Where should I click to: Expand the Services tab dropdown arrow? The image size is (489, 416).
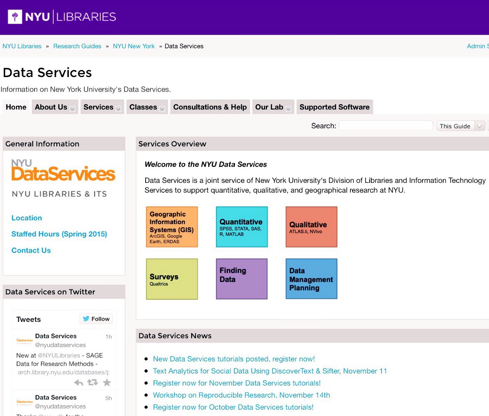pos(118,109)
